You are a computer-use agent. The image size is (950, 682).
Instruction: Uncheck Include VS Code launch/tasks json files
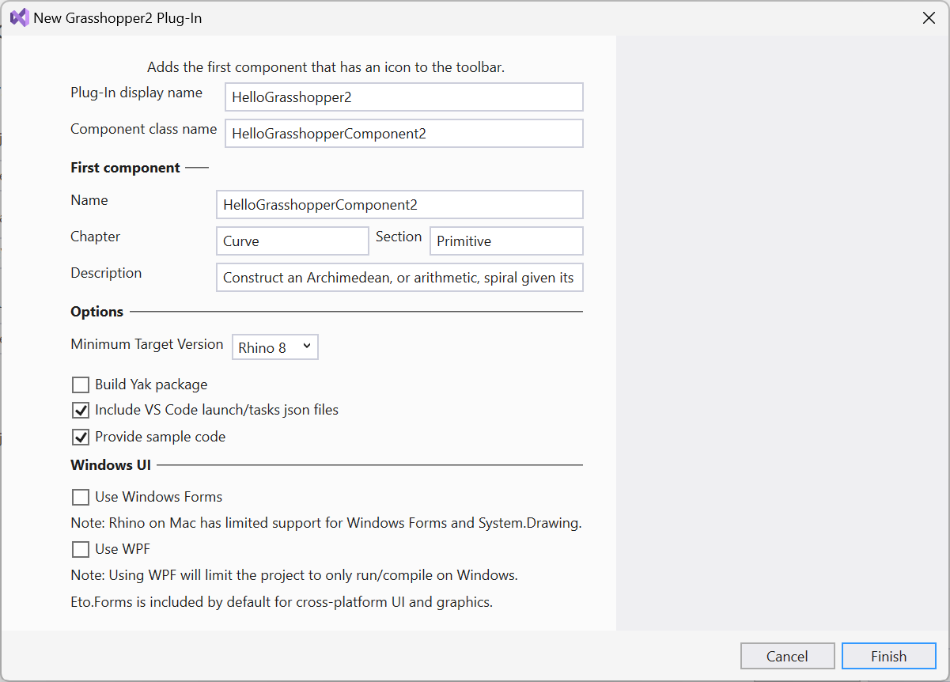[x=81, y=411]
